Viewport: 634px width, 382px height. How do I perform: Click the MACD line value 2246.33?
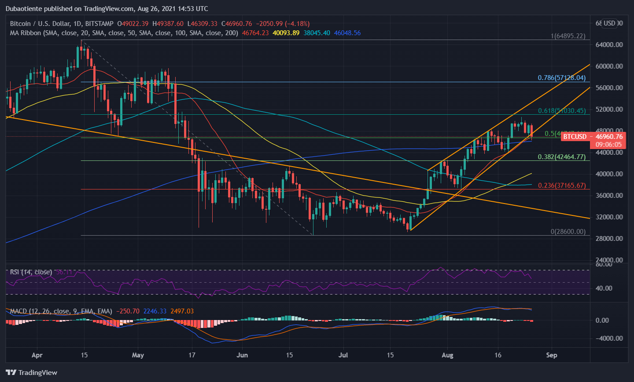point(155,311)
